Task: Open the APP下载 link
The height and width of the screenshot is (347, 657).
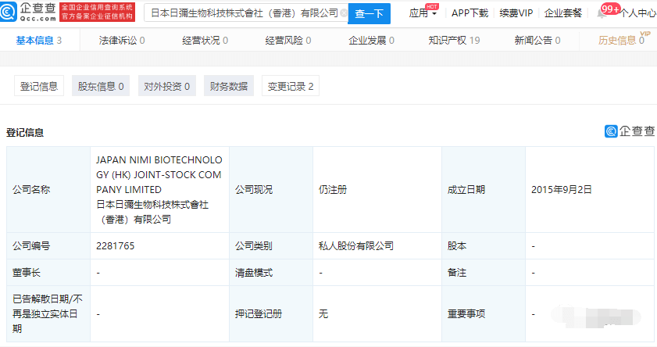Action: tap(470, 13)
